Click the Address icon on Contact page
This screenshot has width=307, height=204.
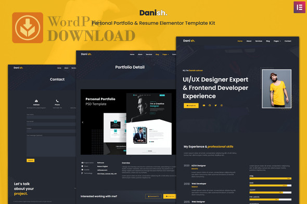tap(36, 101)
